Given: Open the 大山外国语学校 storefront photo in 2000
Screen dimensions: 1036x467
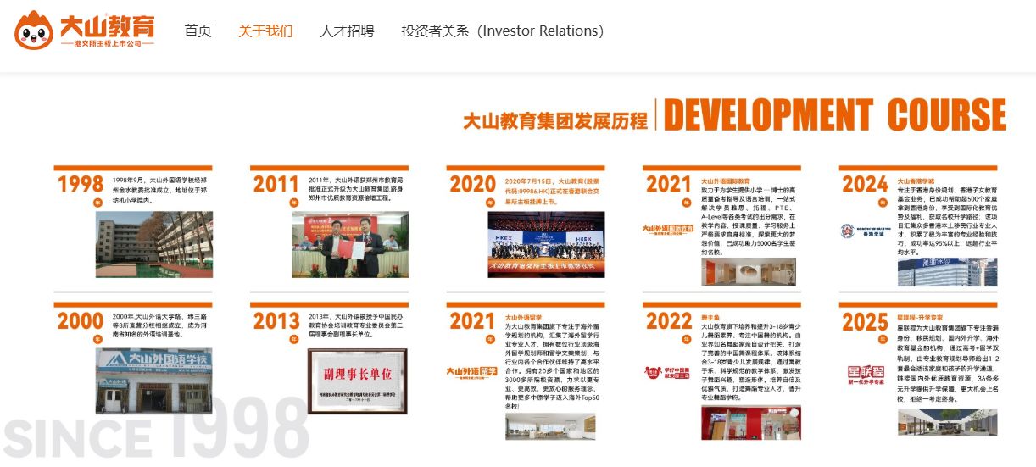Looking at the screenshot, I should tap(153, 381).
